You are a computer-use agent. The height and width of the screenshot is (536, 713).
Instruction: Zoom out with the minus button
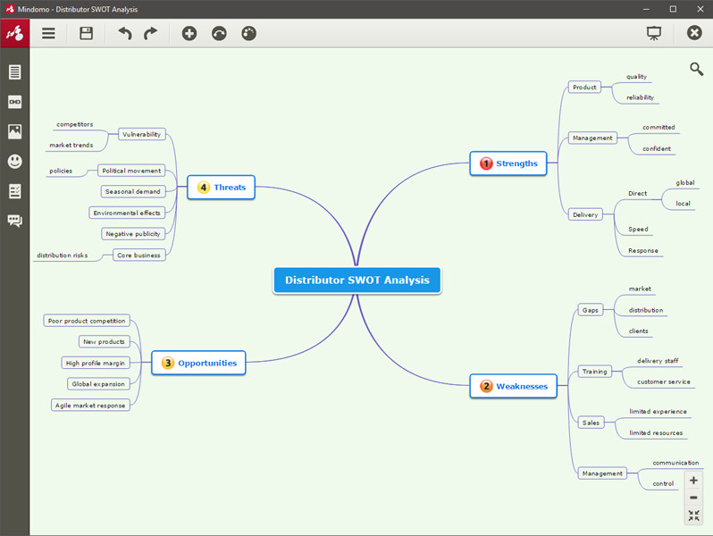693,498
